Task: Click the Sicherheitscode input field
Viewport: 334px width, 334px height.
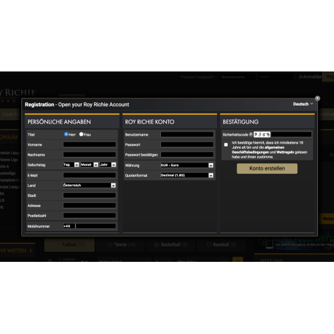Action: [291, 134]
